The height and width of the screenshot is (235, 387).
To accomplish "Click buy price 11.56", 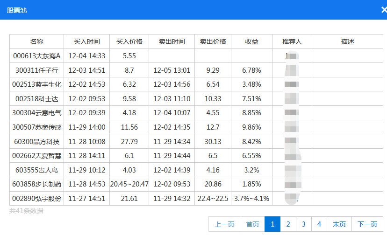I will [x=129, y=127].
